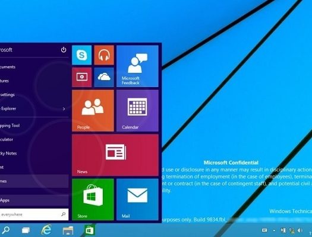Open File Explorer from the taskbar

tap(68, 230)
